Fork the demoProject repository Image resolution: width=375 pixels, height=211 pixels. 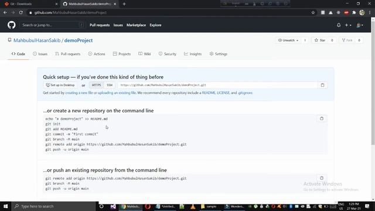coord(347,40)
